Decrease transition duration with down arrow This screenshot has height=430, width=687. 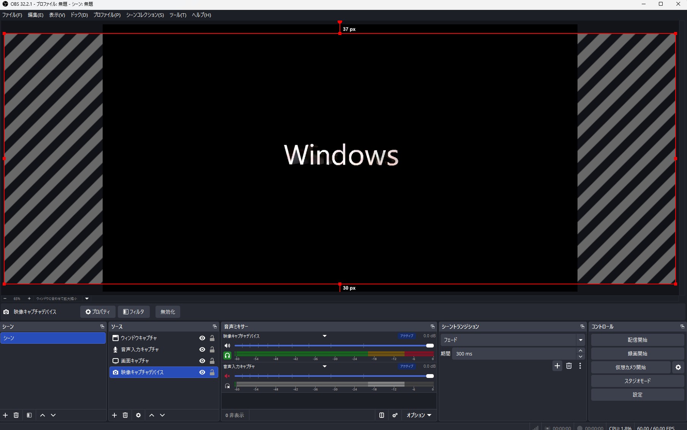coord(581,357)
